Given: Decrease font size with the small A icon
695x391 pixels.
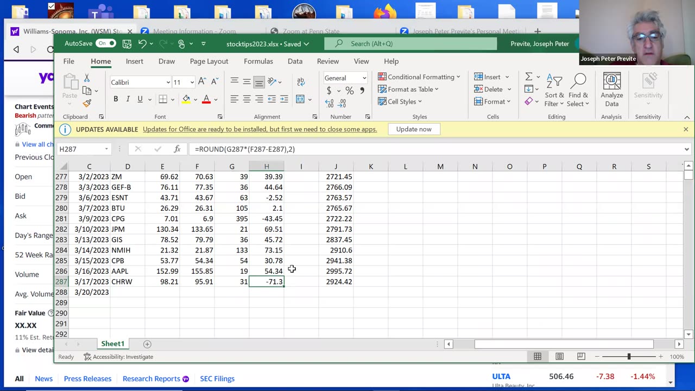Looking at the screenshot, I should tap(213, 81).
